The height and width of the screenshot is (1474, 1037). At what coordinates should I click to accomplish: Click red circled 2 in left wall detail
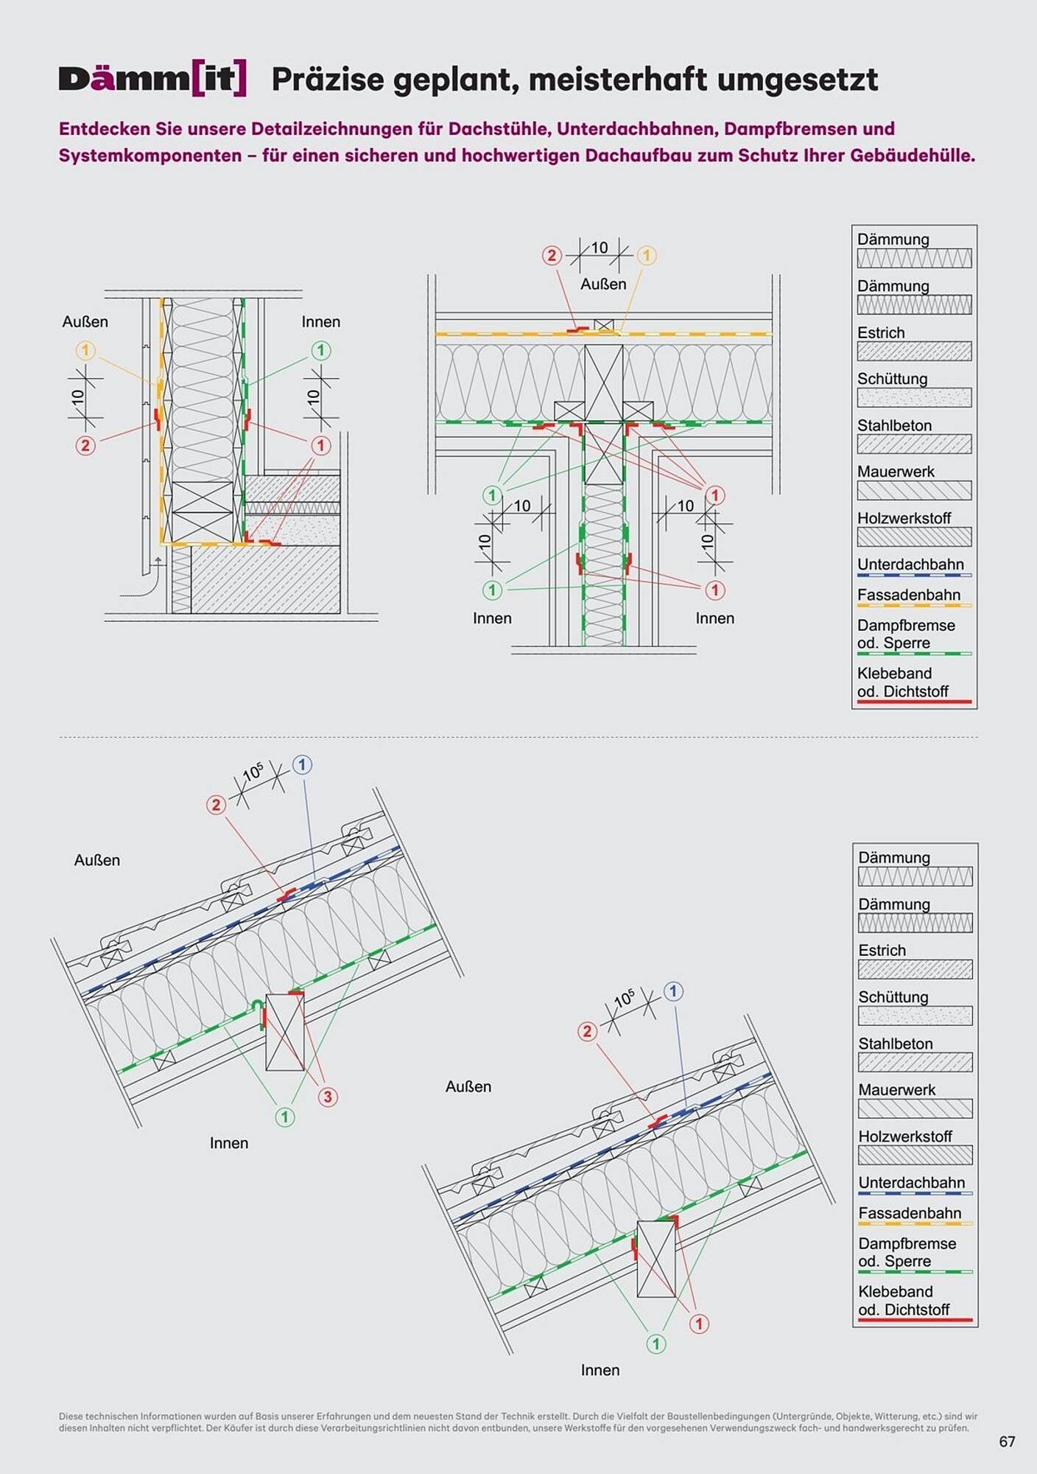pos(85,445)
